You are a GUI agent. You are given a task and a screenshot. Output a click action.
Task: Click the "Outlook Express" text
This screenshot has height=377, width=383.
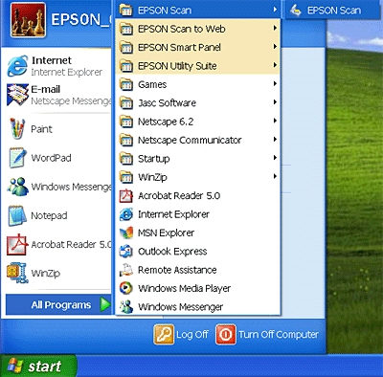[172, 252]
